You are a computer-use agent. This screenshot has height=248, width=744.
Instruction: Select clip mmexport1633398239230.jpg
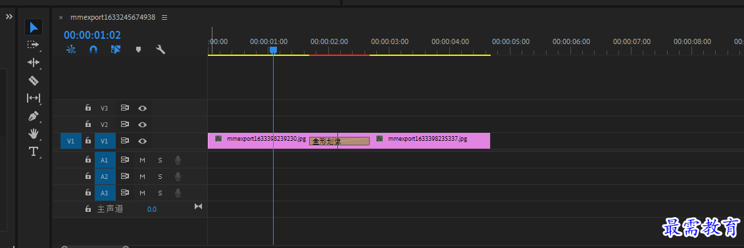tap(259, 141)
